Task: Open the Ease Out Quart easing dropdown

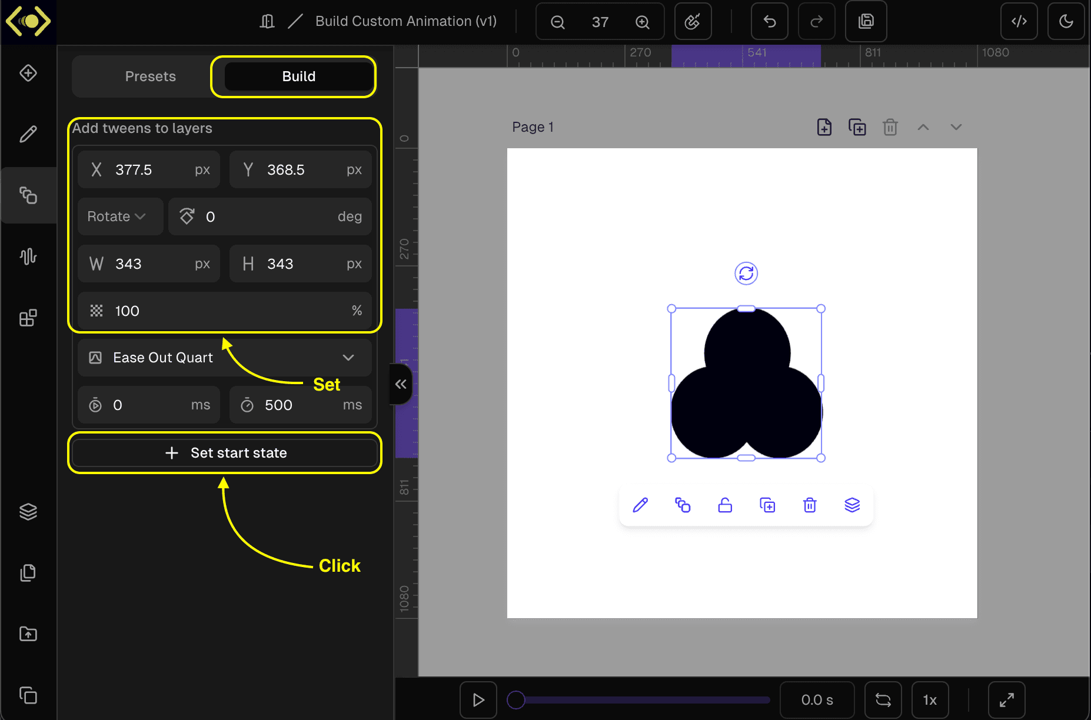Action: pos(224,358)
